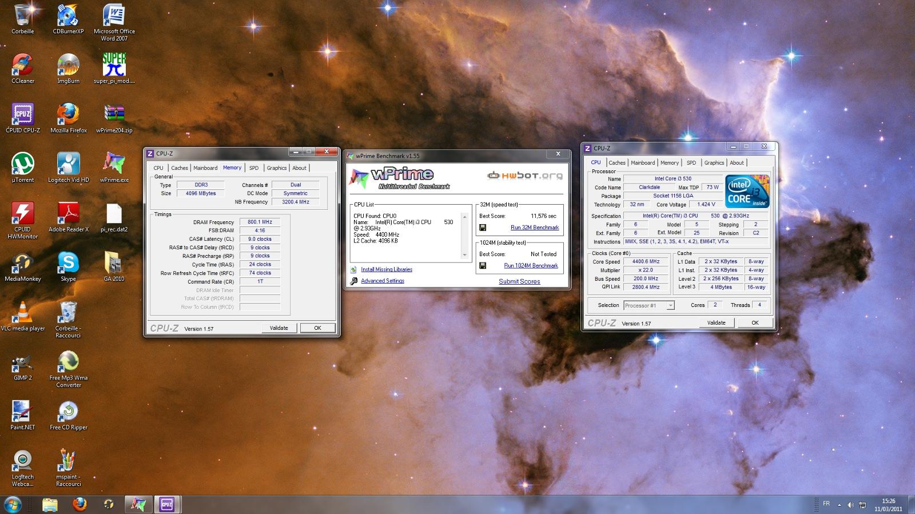Switch to the CPU tab in left CPU-Z window
This screenshot has height=514, width=915.
[158, 168]
